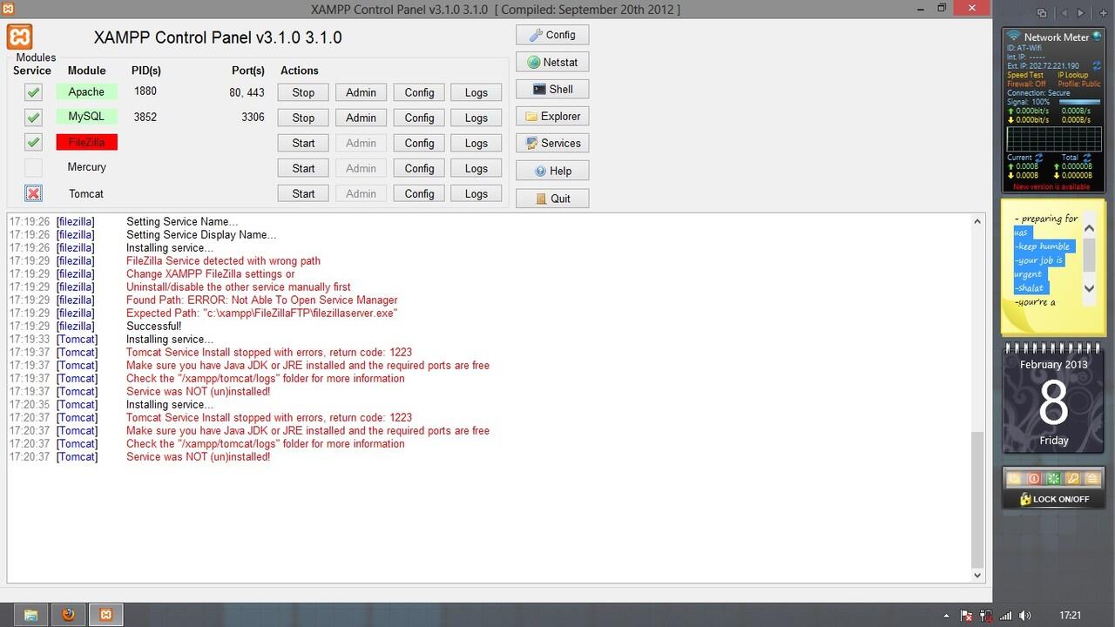
Task: Open Mercury Config dropdown
Action: 419,168
